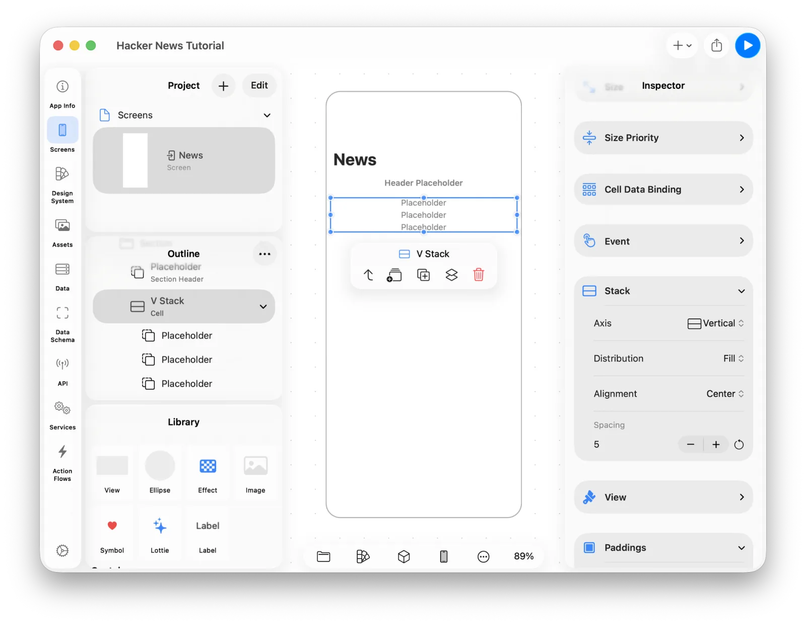The image size is (806, 625).
Task: Open the Axis Vertical dropdown
Action: pyautogui.click(x=715, y=324)
